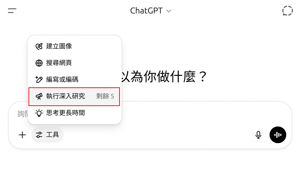This screenshot has width=301, height=169.
Task: Open the ChatGPT model selector title
Action: (151, 11)
